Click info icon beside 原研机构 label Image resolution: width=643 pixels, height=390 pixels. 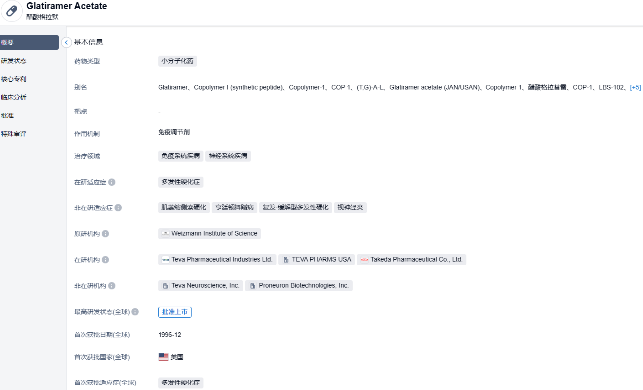pos(106,234)
